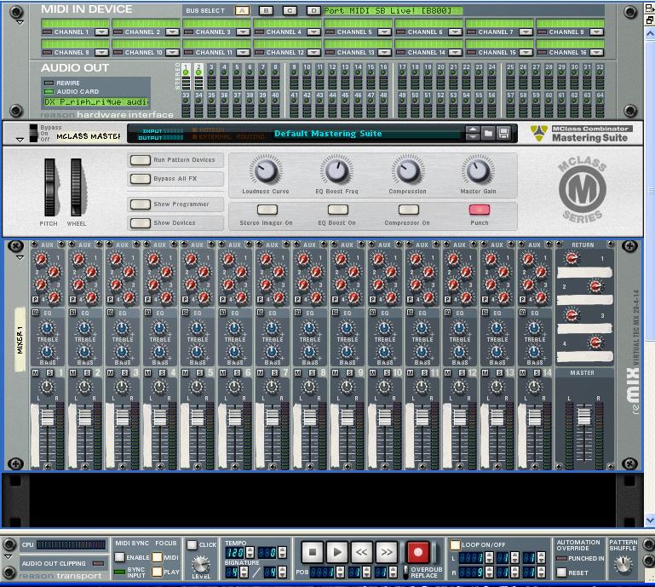The width and height of the screenshot is (655, 587).
Task: Click Show Devices button
Action: tap(141, 223)
